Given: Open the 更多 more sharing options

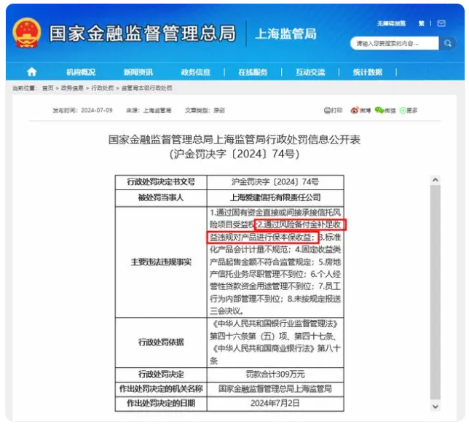Looking at the screenshot, I should (409, 111).
